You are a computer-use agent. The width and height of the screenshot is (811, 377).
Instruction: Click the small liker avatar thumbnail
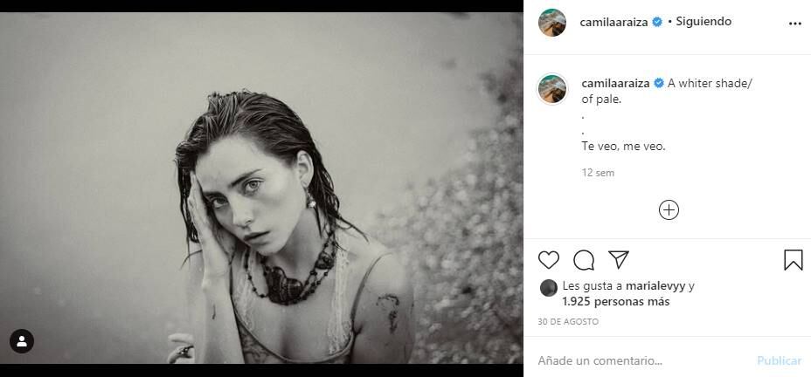pos(548,287)
